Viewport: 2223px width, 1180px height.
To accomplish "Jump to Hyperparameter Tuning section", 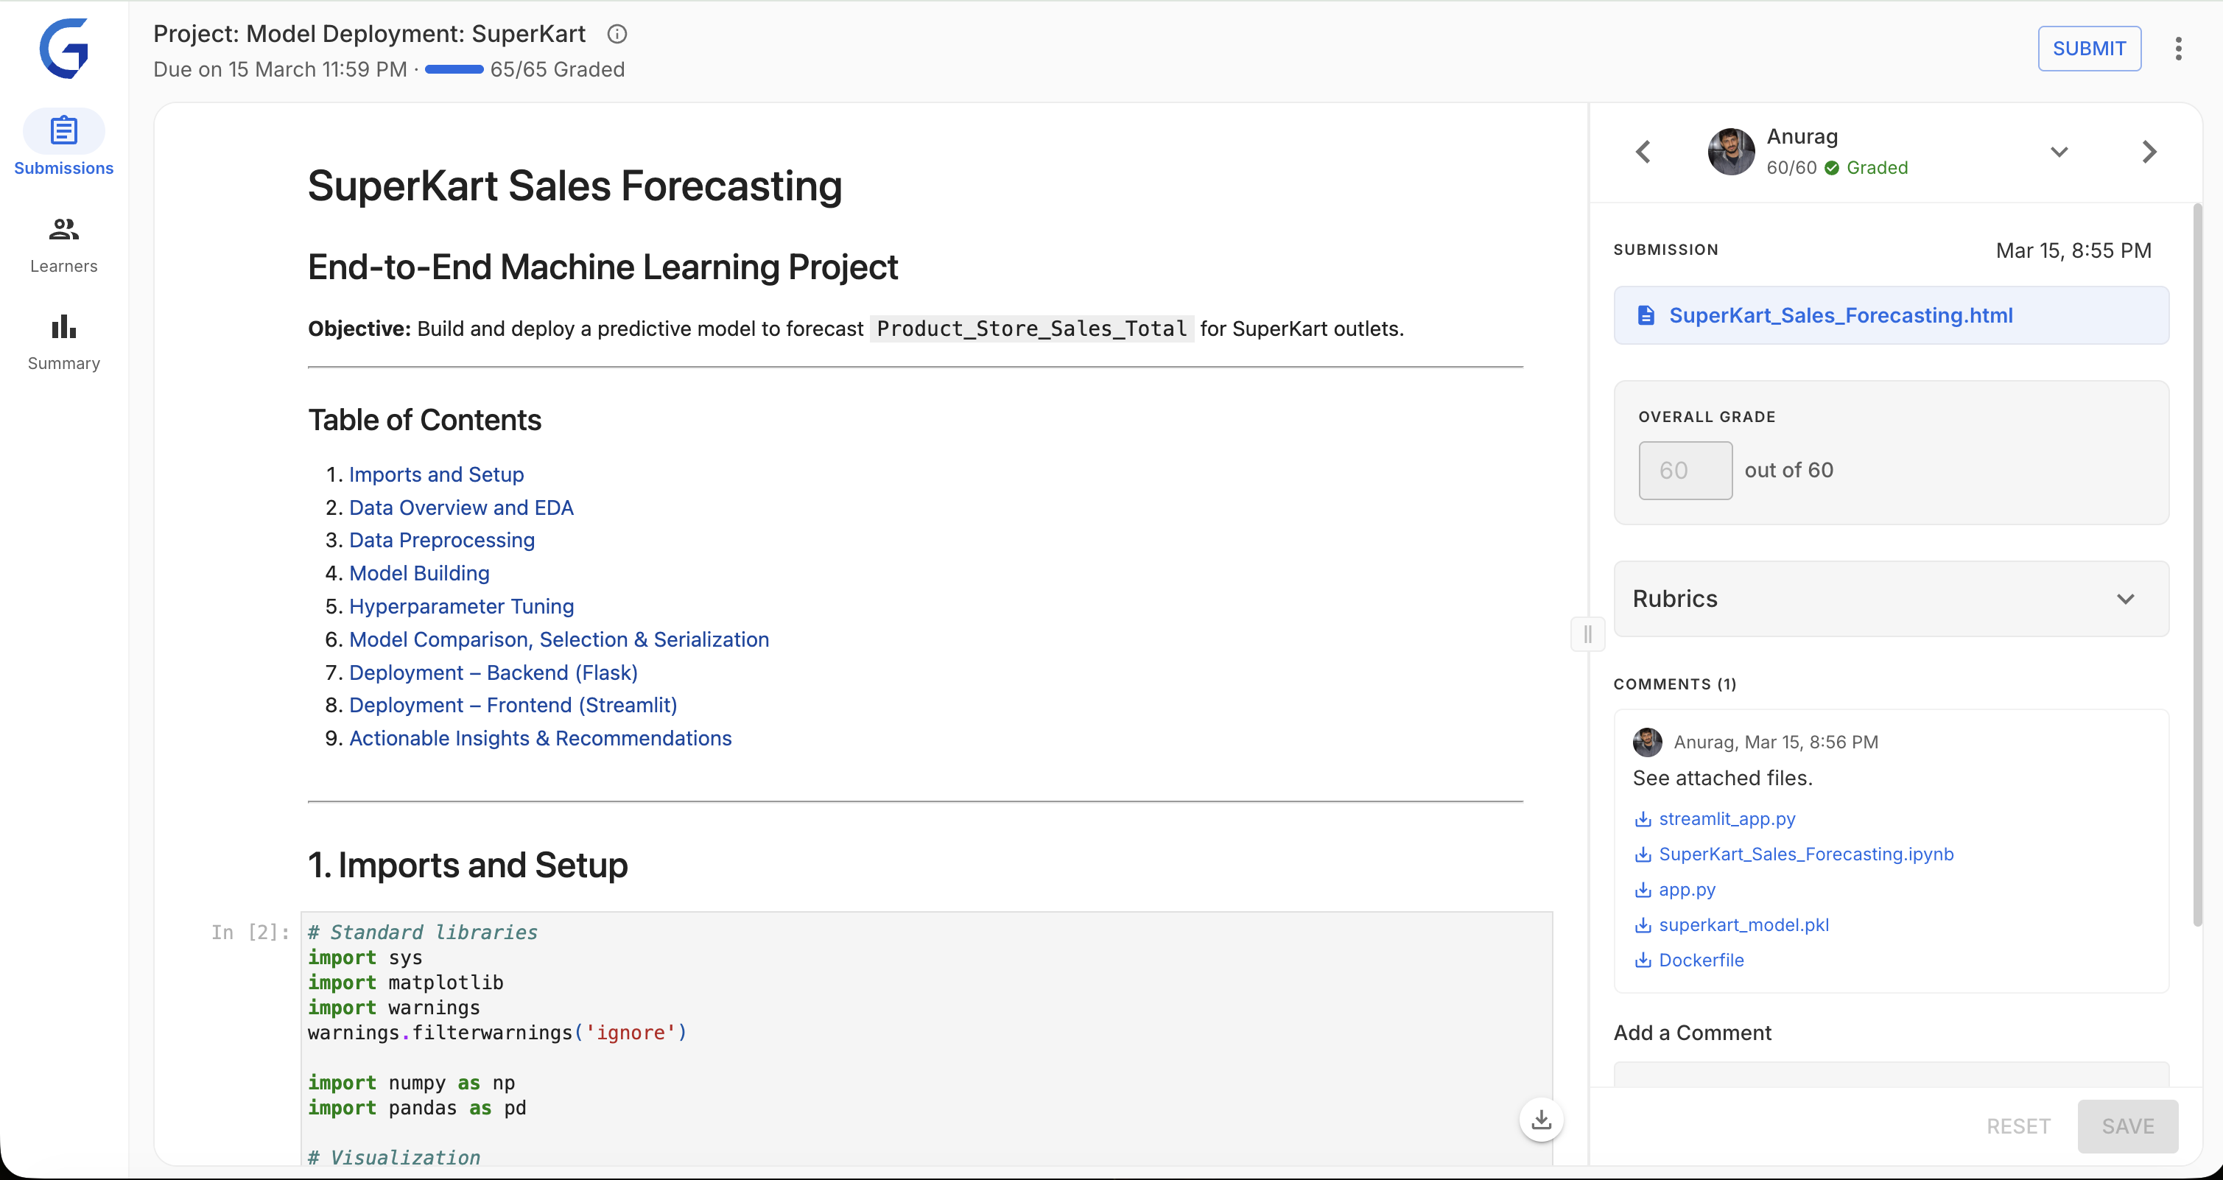I will [x=461, y=606].
